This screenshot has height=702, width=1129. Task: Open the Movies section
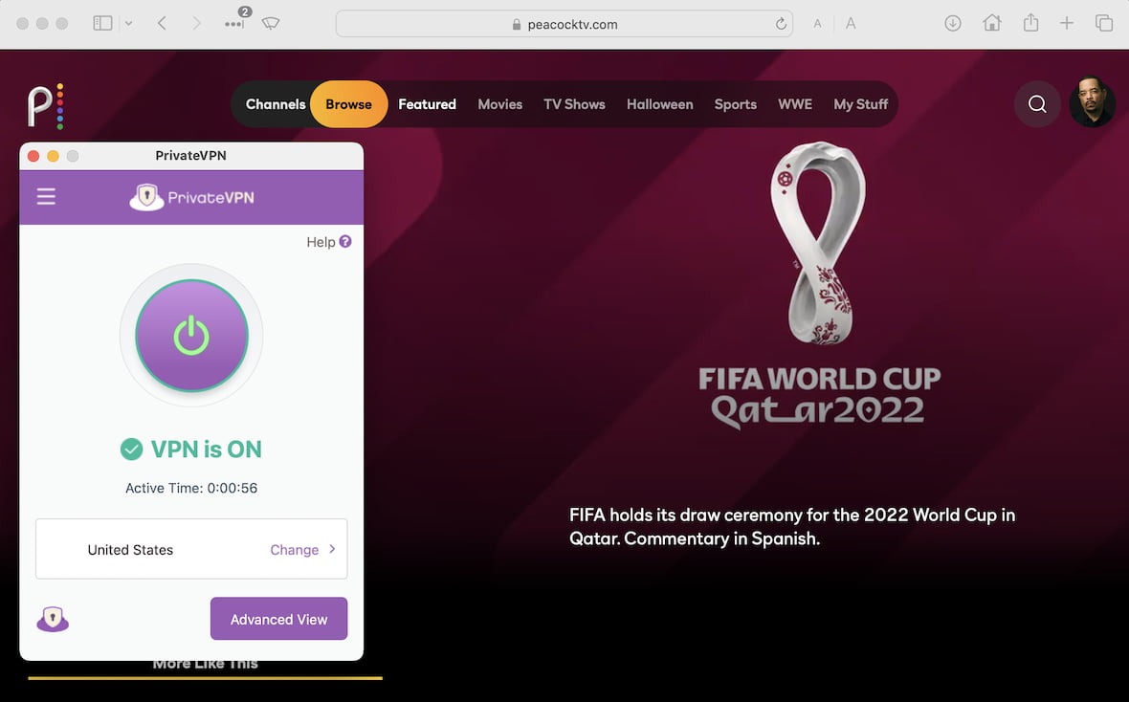click(x=499, y=104)
